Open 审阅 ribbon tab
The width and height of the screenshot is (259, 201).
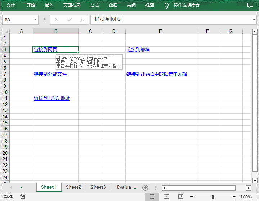point(131,5)
